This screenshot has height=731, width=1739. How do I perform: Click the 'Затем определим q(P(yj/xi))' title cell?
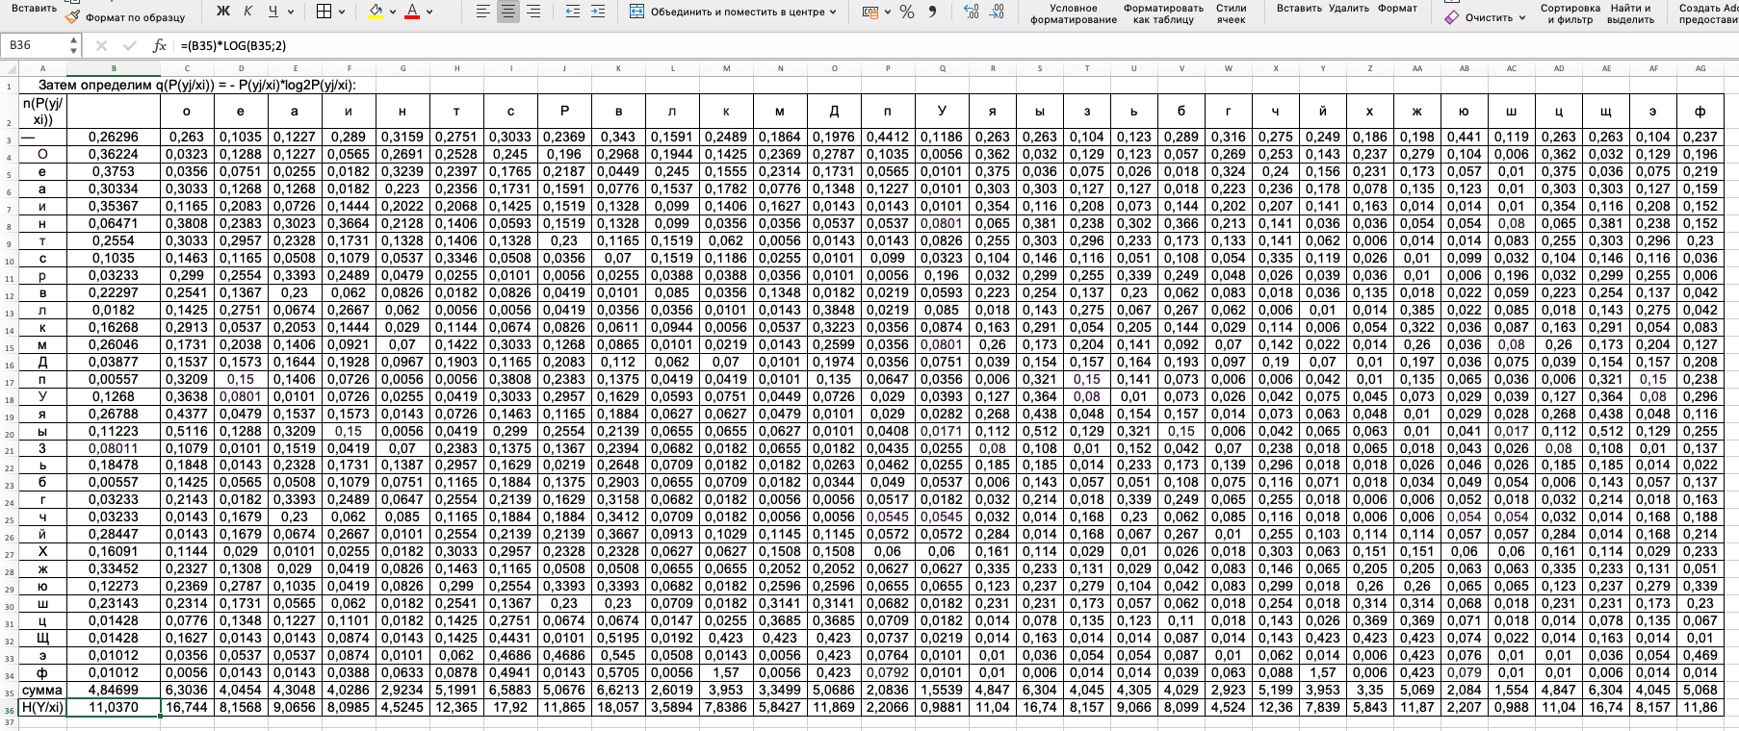click(x=196, y=85)
